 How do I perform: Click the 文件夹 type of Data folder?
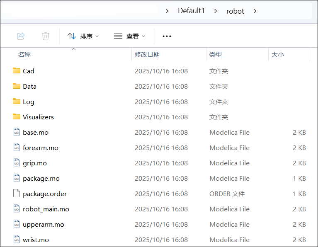(x=218, y=86)
